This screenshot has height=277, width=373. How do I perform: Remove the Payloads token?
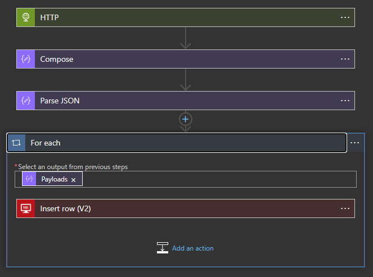[x=74, y=180]
